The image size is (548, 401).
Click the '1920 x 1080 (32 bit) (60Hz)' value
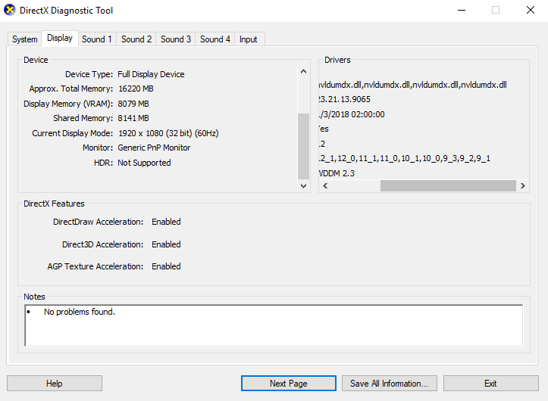tap(168, 133)
